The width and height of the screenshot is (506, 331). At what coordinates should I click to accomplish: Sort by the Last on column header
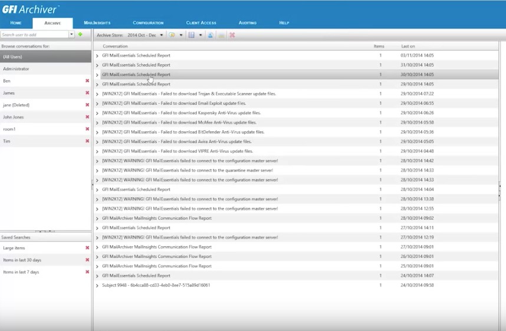tap(408, 46)
